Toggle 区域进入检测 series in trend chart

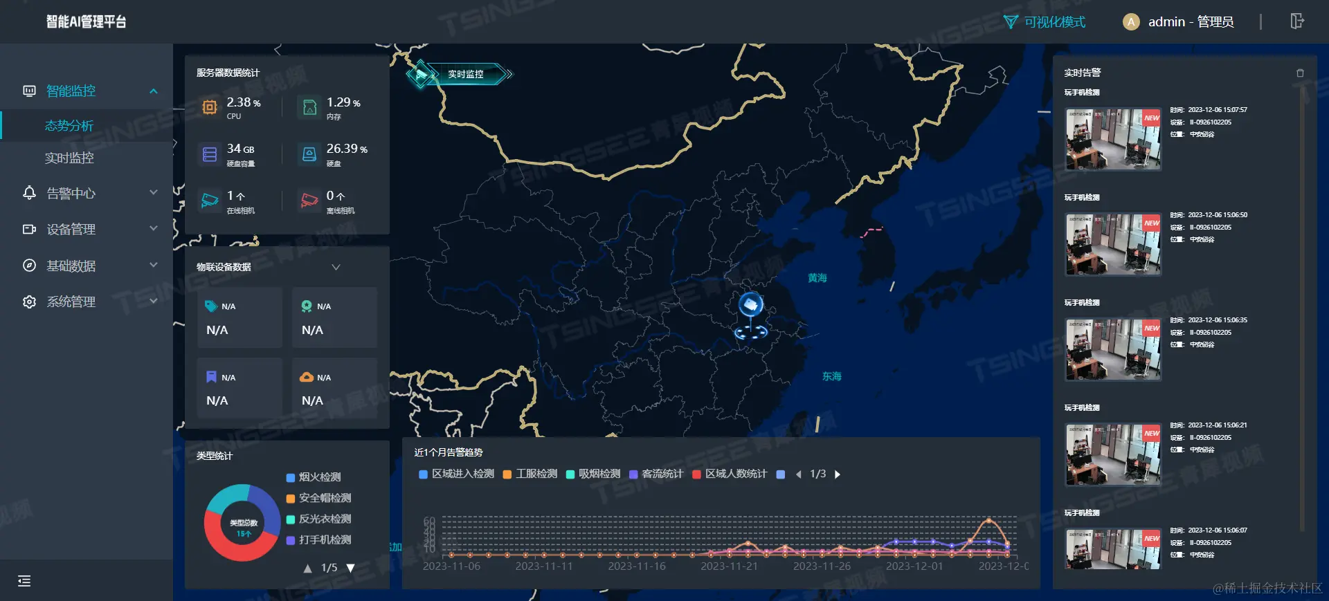[x=457, y=474]
